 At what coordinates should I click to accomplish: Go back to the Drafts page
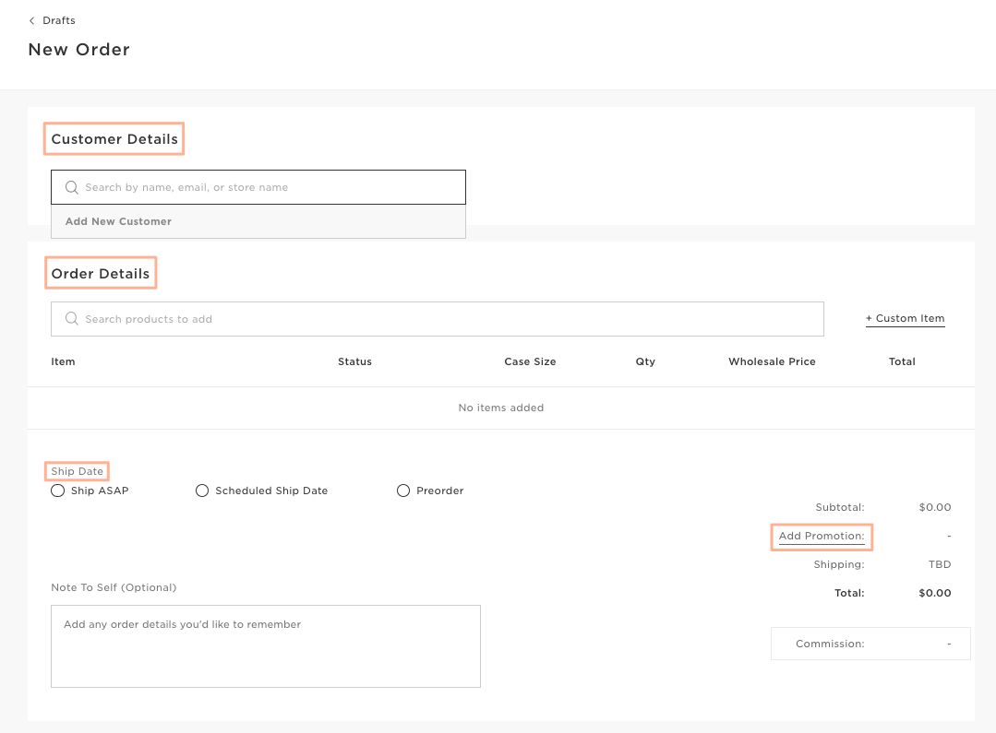pos(58,20)
